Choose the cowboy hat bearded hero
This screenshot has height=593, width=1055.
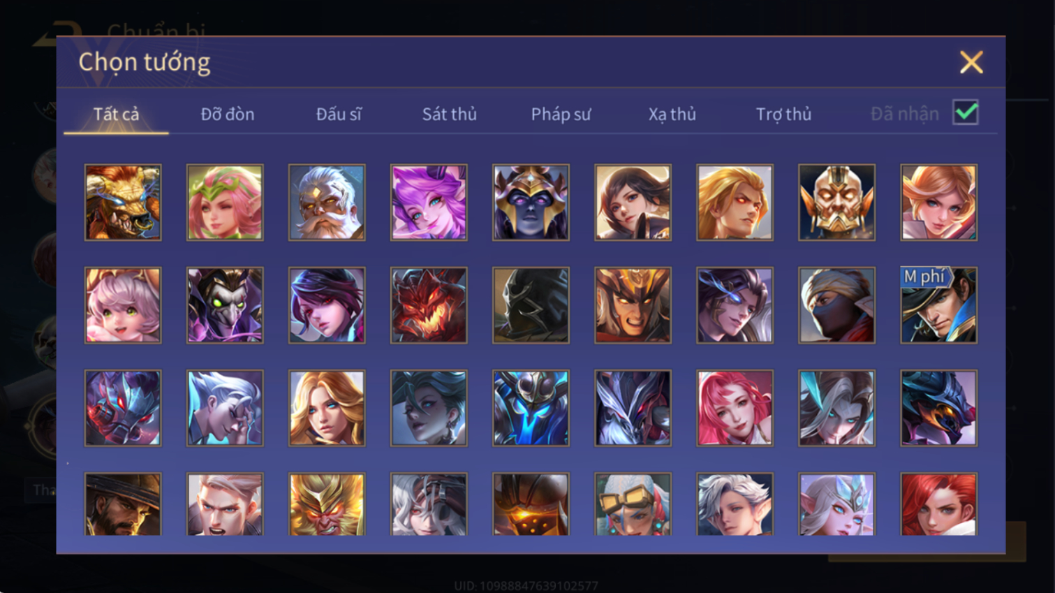123,504
